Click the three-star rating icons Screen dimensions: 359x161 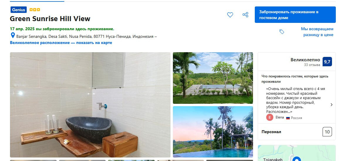click(x=35, y=10)
